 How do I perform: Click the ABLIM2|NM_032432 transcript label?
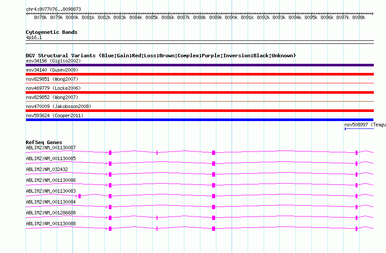(47, 170)
